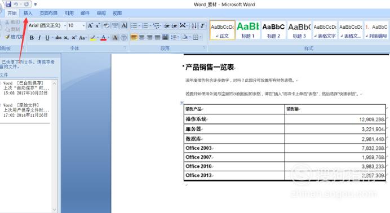Align text left
The image size is (390, 213).
[x=134, y=38]
